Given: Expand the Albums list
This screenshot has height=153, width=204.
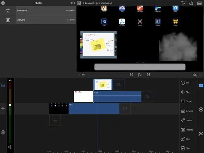Looking at the screenshot, I should point(38,20).
